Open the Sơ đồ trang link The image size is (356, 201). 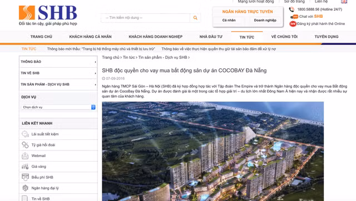pos(294,2)
